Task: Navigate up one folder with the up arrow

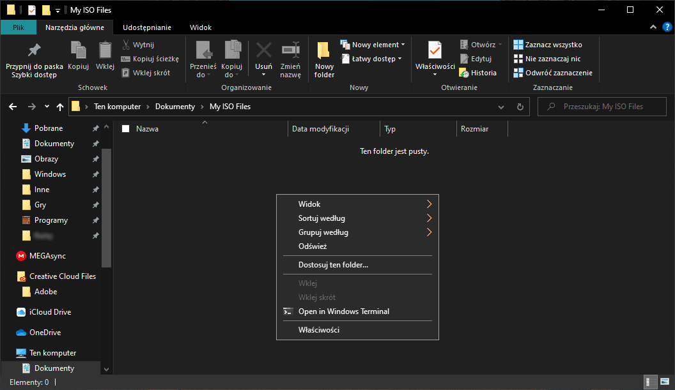Action: pyautogui.click(x=60, y=107)
